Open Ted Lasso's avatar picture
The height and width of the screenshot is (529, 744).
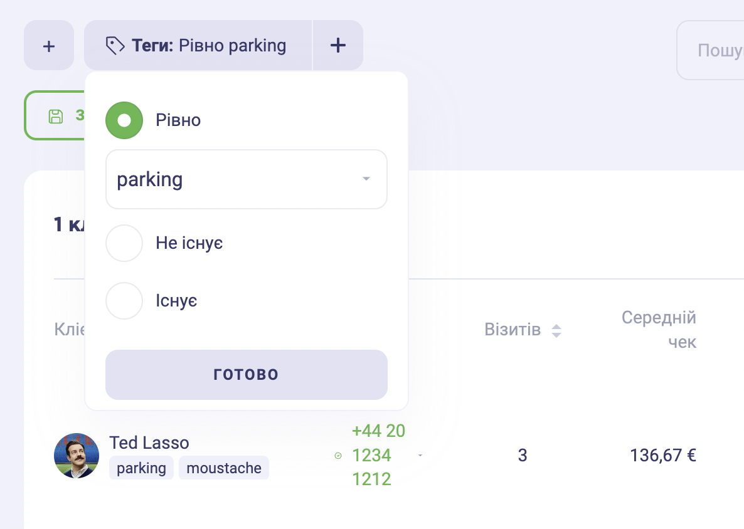pyautogui.click(x=77, y=456)
